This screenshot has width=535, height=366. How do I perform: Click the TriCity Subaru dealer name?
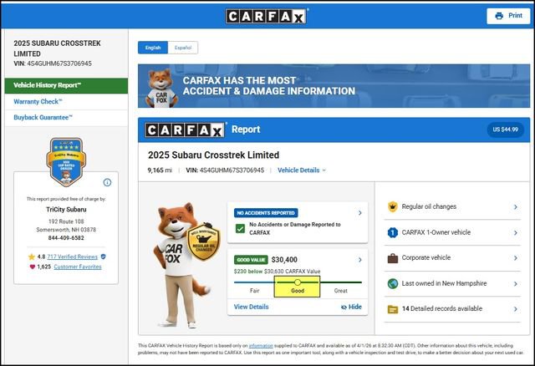pos(66,210)
